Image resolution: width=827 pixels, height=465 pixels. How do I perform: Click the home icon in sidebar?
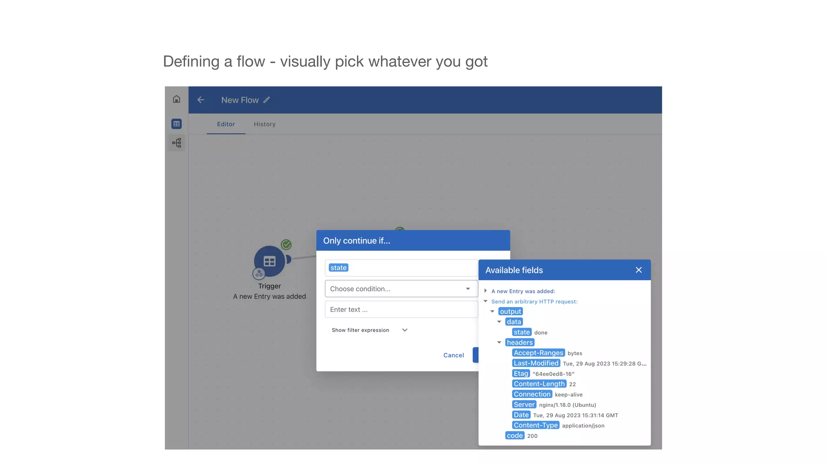coord(176,99)
